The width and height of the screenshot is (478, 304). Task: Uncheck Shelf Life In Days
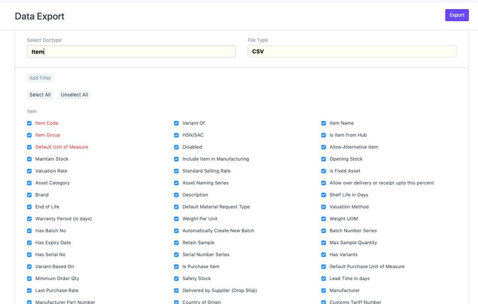pos(324,195)
